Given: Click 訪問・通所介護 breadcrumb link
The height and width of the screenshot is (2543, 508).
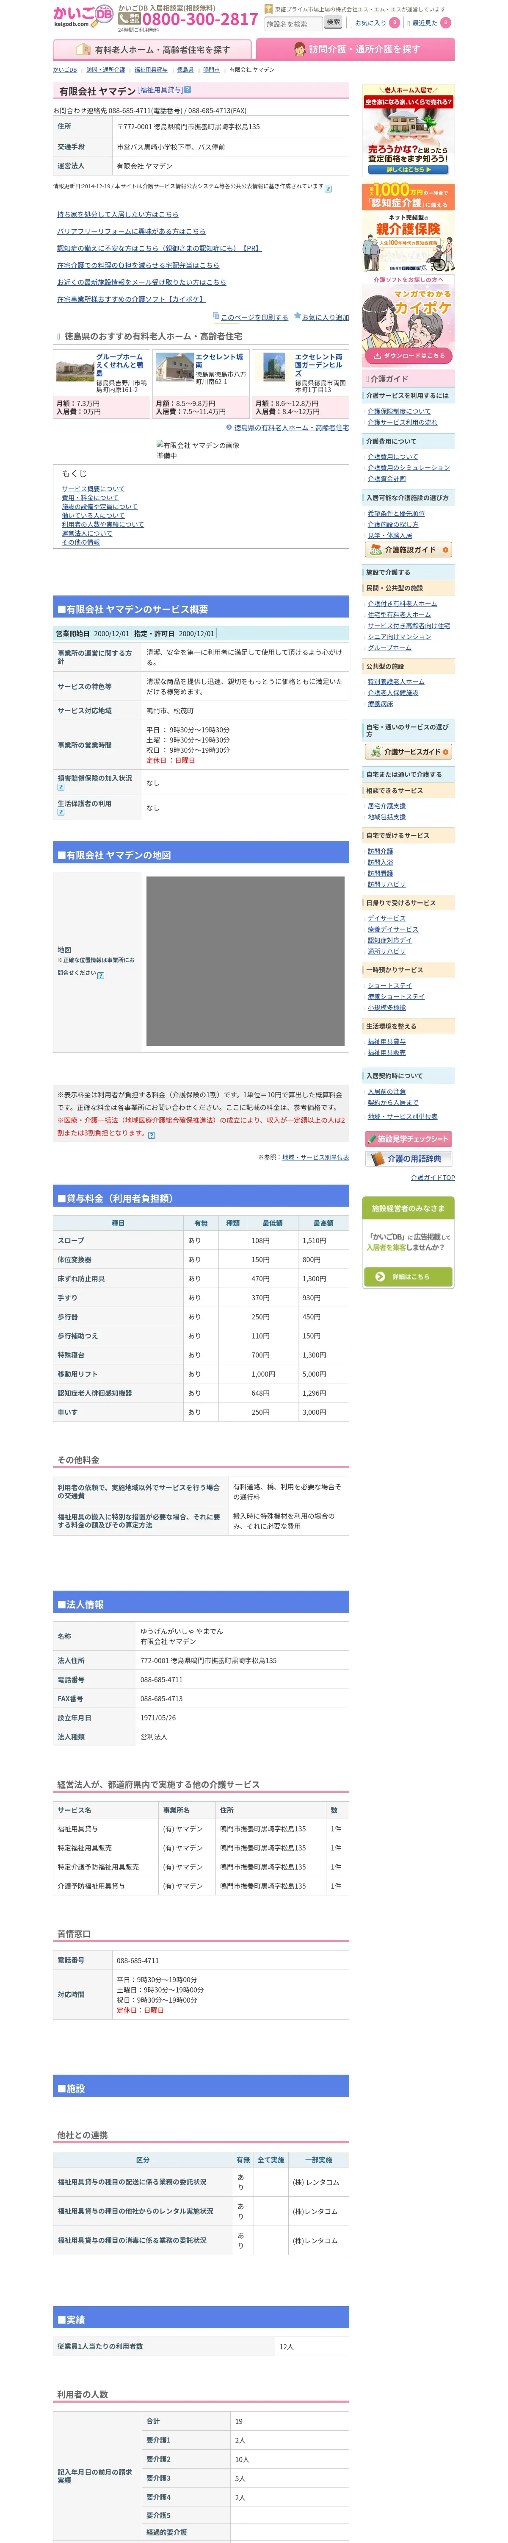Looking at the screenshot, I should pos(105,70).
